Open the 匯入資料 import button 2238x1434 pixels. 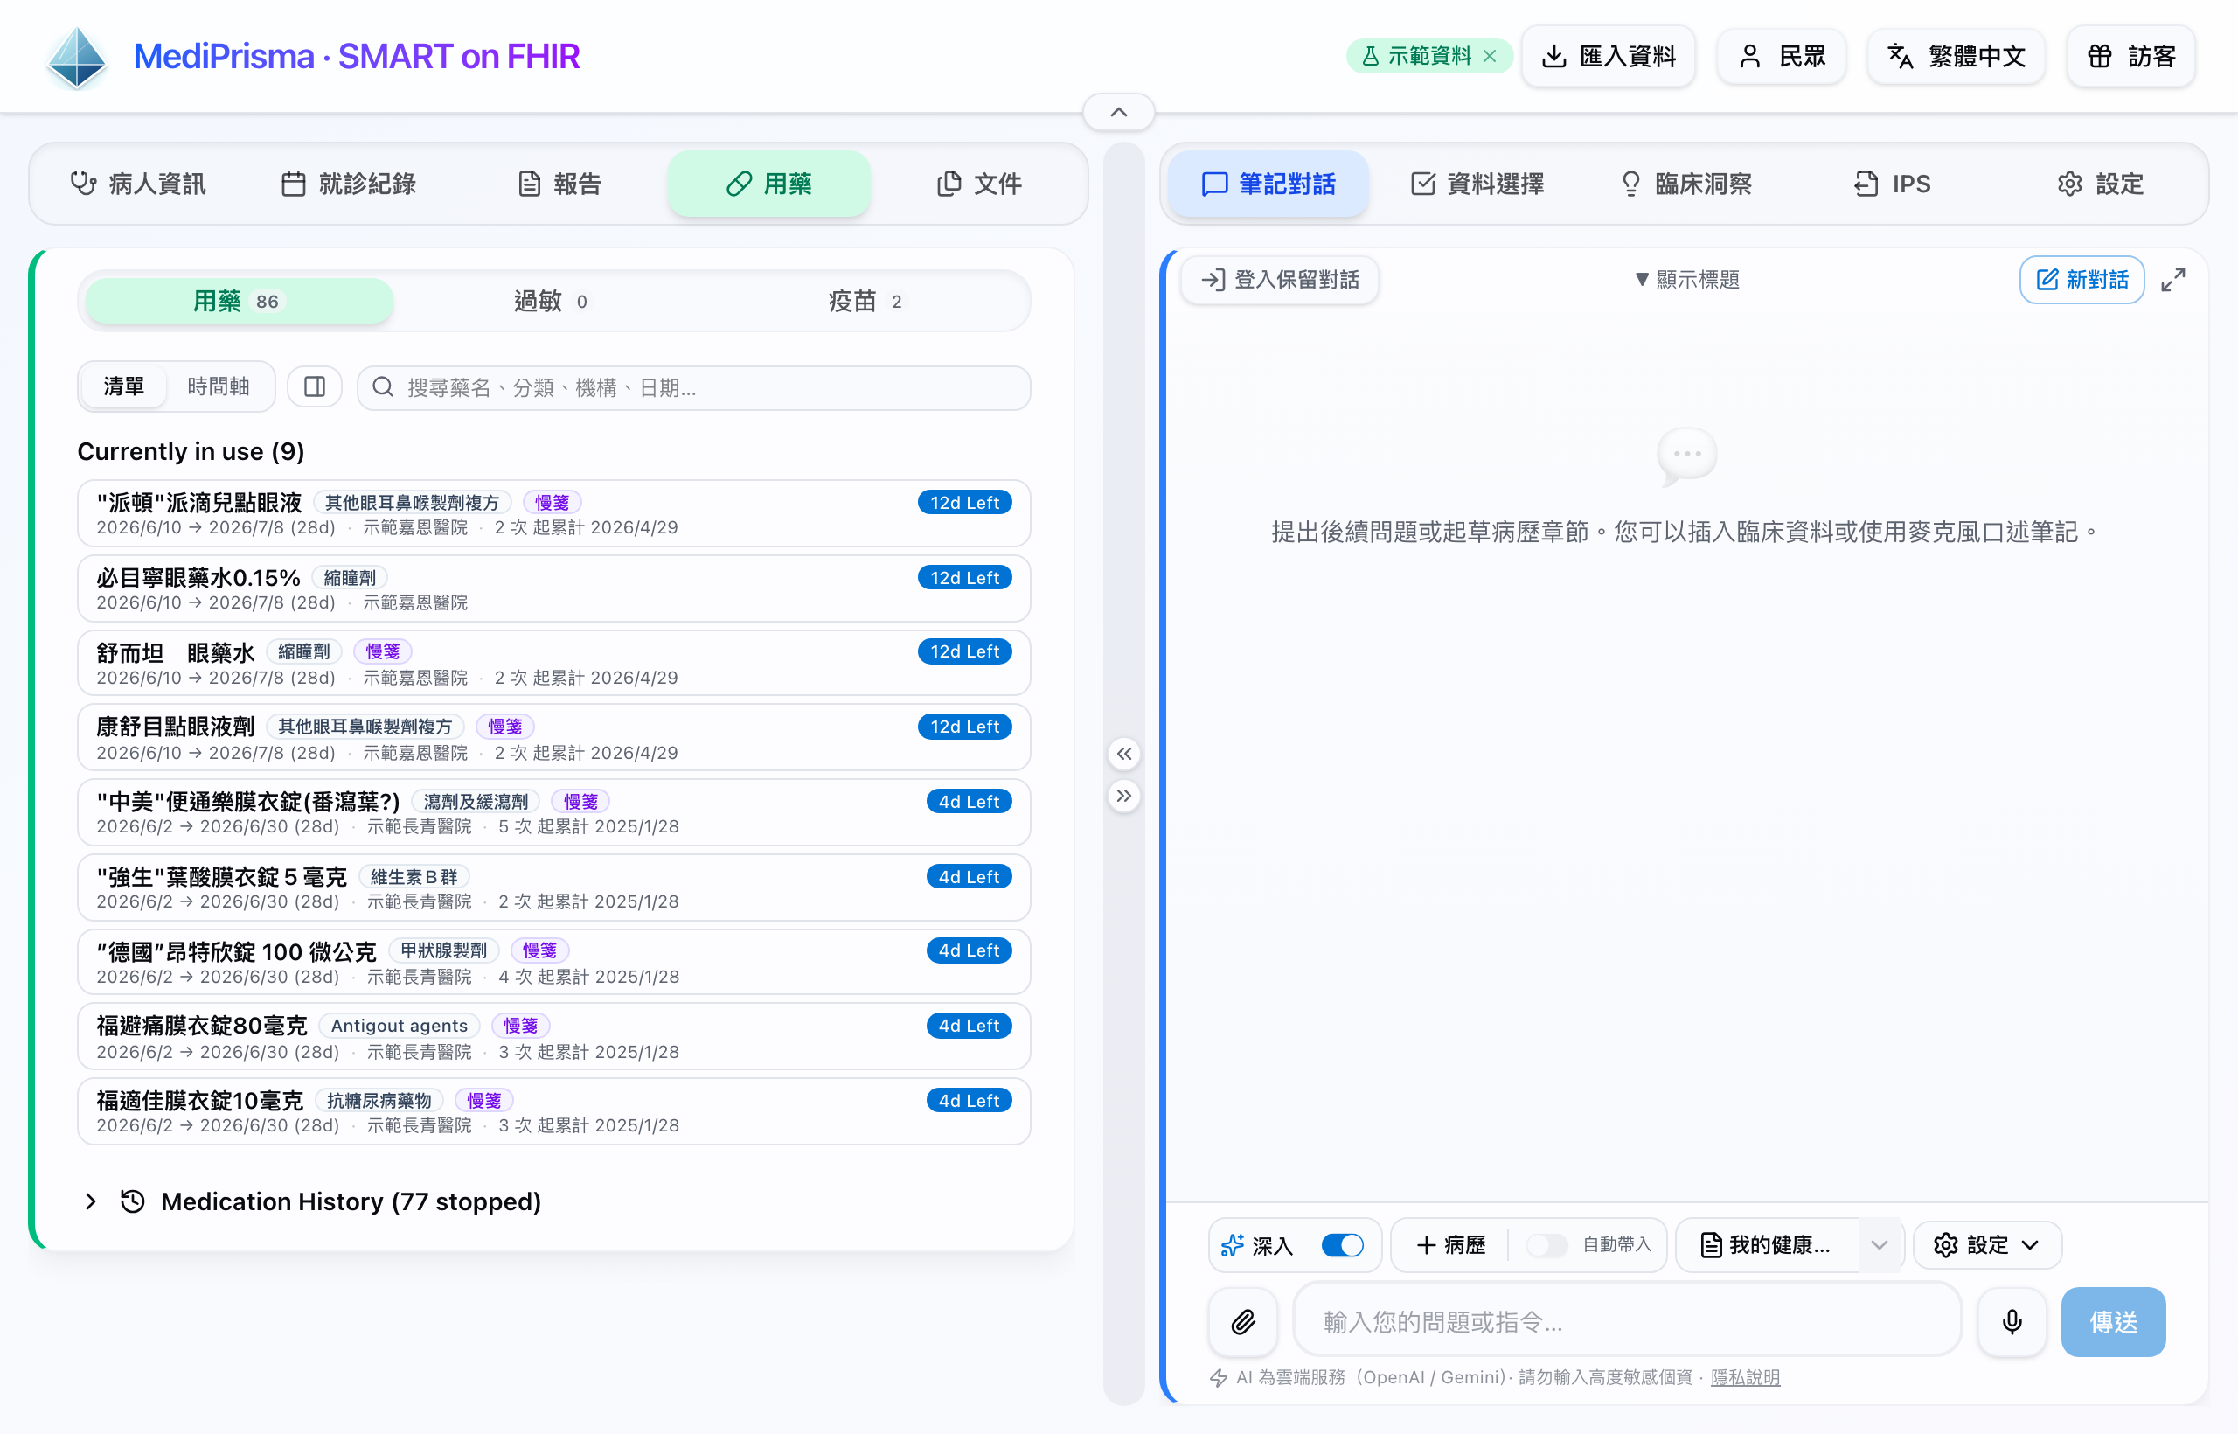[x=1609, y=56]
